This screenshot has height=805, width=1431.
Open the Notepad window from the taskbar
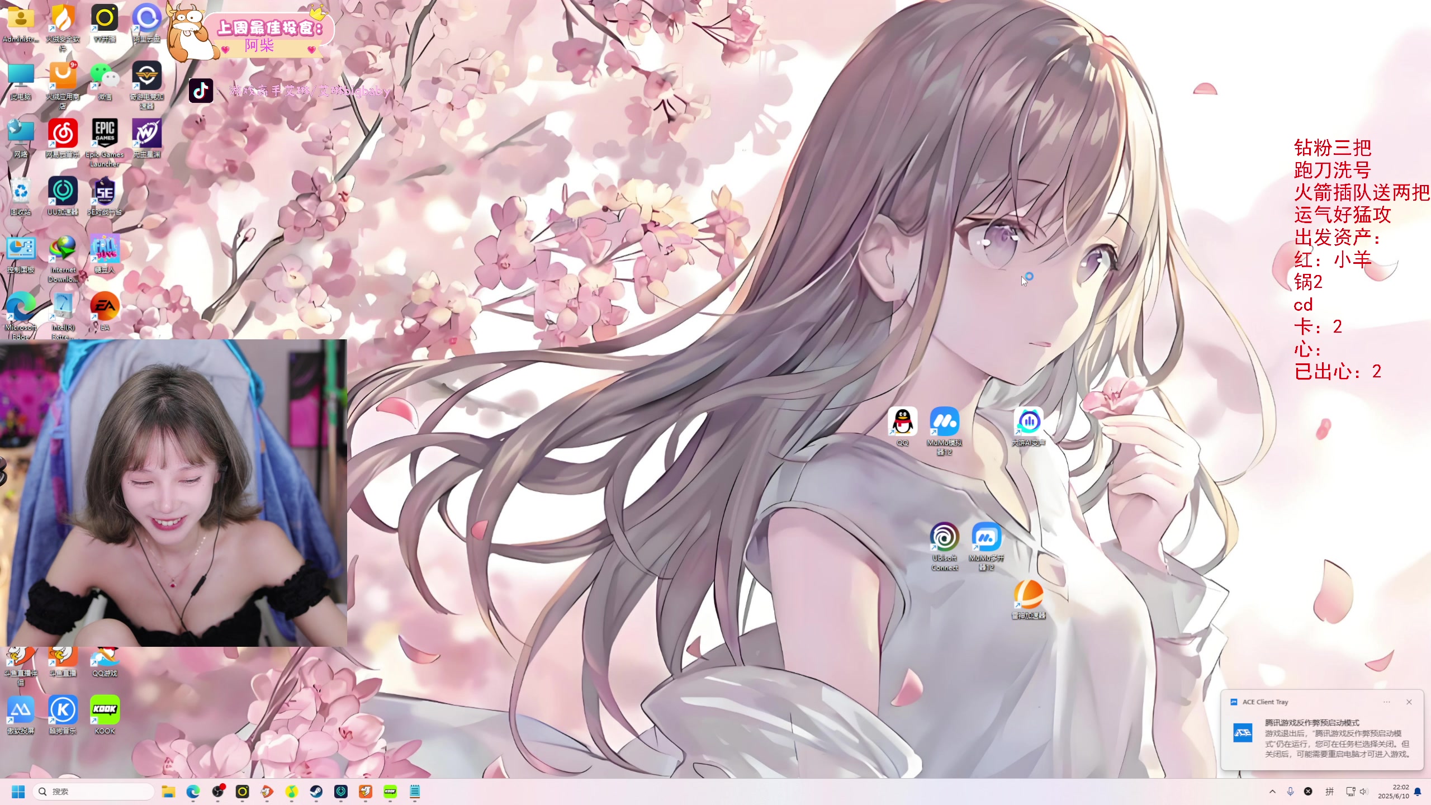tap(415, 792)
